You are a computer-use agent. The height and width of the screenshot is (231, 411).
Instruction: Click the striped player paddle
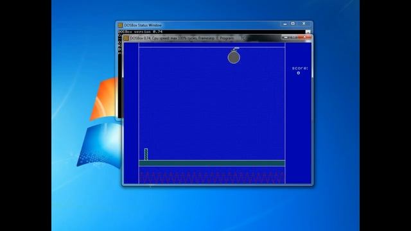coord(146,154)
